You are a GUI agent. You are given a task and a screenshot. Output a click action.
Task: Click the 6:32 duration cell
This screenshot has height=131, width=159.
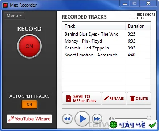point(131,41)
